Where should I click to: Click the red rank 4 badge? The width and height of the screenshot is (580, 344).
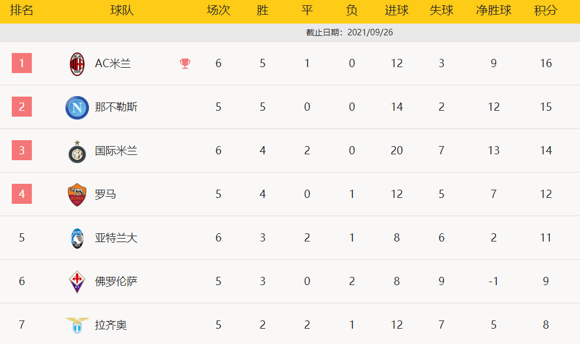tap(22, 194)
